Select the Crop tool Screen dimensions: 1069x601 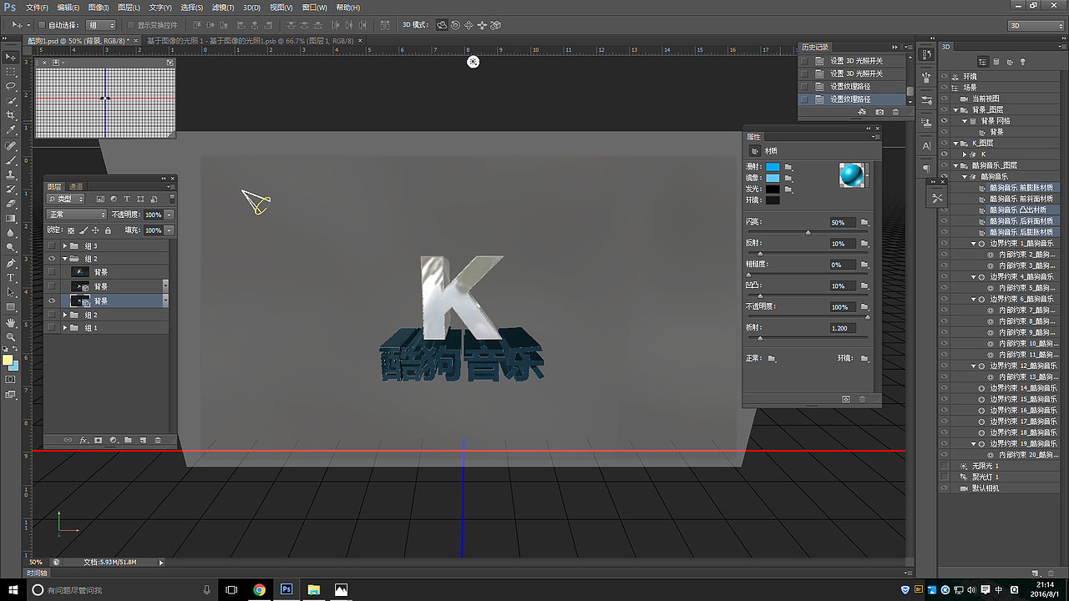tap(11, 115)
